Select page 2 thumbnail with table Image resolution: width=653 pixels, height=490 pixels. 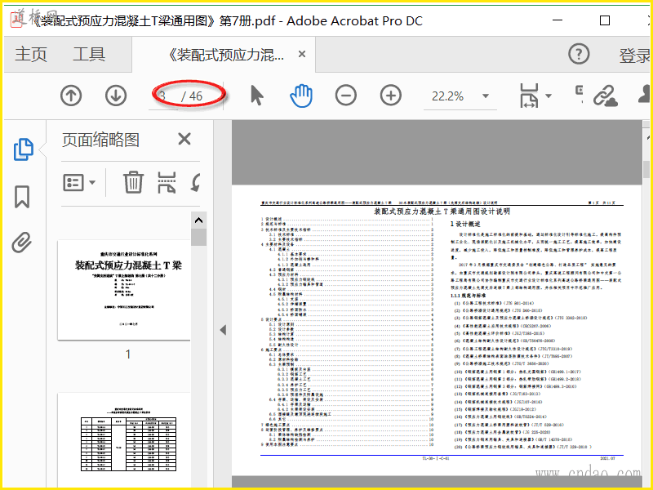coord(124,440)
